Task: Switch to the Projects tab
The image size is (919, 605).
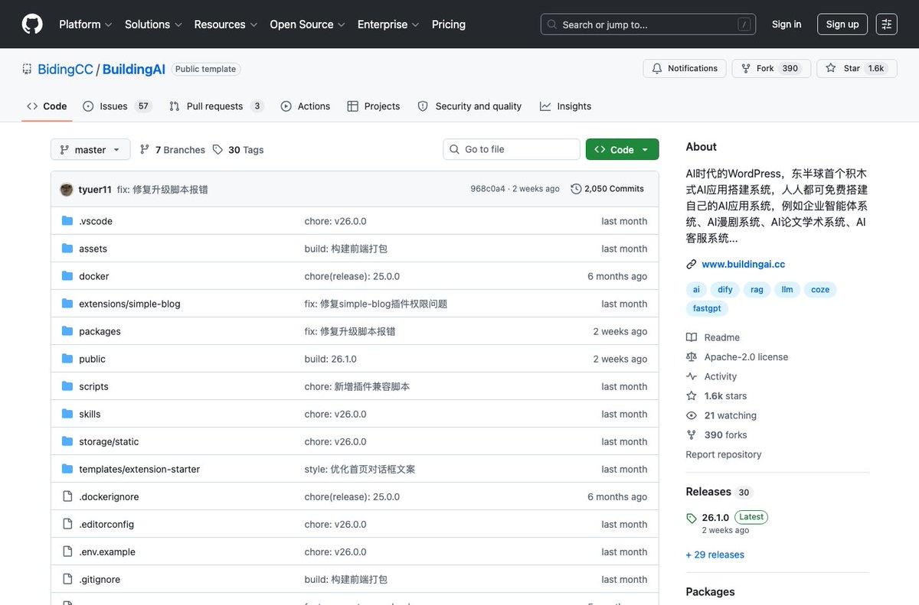Action: pos(374,106)
